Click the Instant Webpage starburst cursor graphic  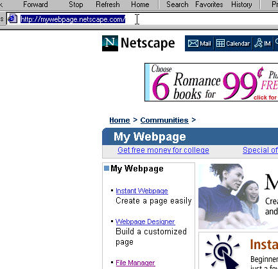(223, 251)
